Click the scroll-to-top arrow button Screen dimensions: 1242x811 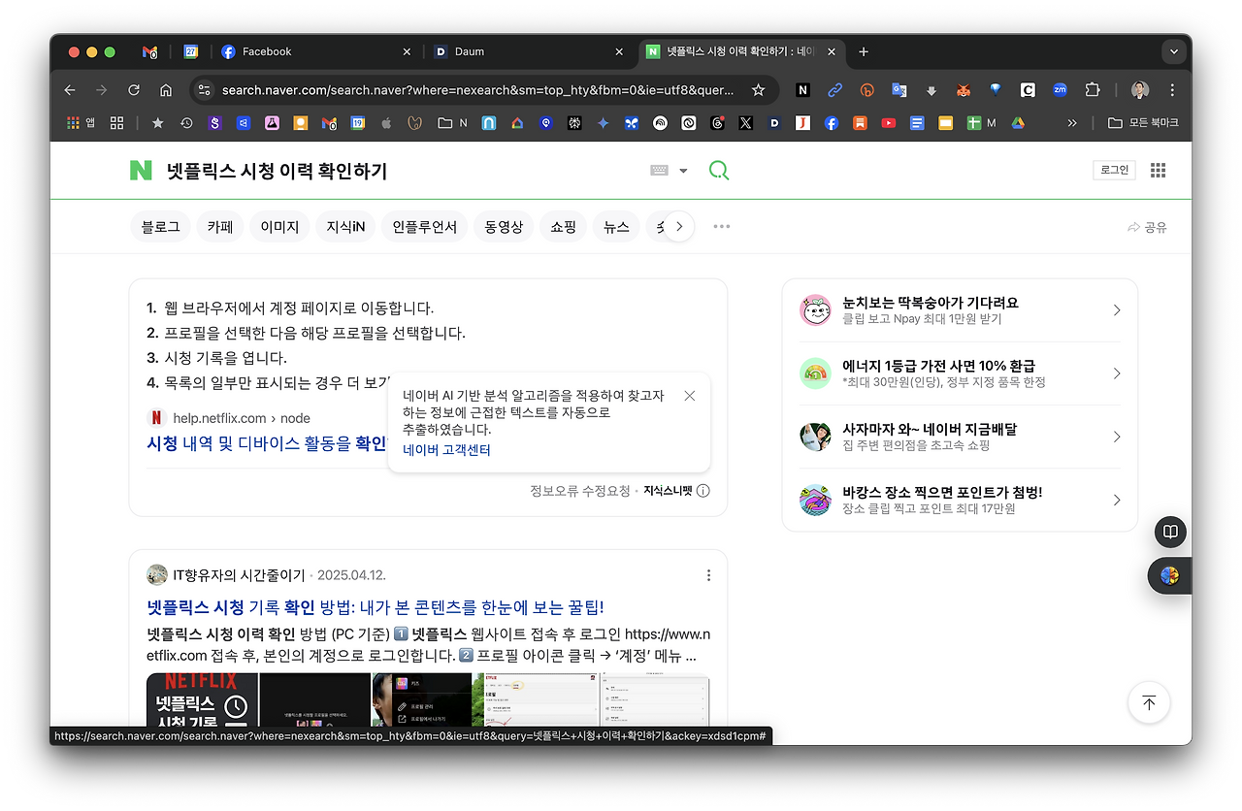(1149, 703)
